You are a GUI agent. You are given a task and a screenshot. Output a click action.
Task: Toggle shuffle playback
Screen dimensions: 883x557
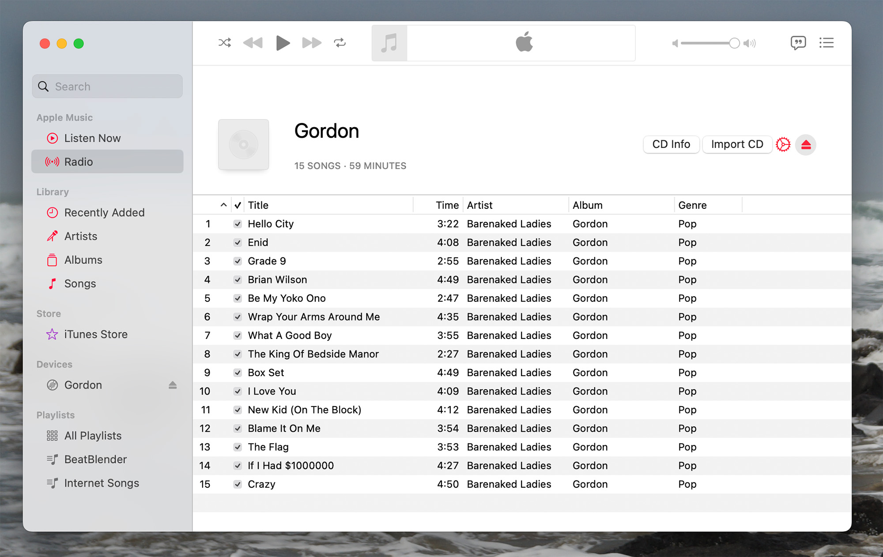coord(224,43)
